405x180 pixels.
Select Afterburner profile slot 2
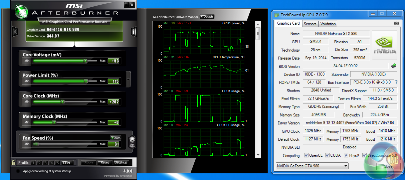pyautogui.click(x=39, y=163)
